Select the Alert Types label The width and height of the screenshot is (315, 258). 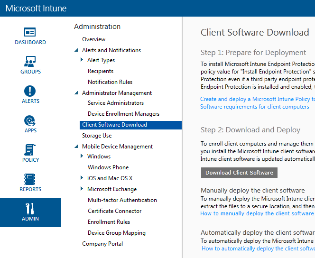pyautogui.click(x=101, y=60)
